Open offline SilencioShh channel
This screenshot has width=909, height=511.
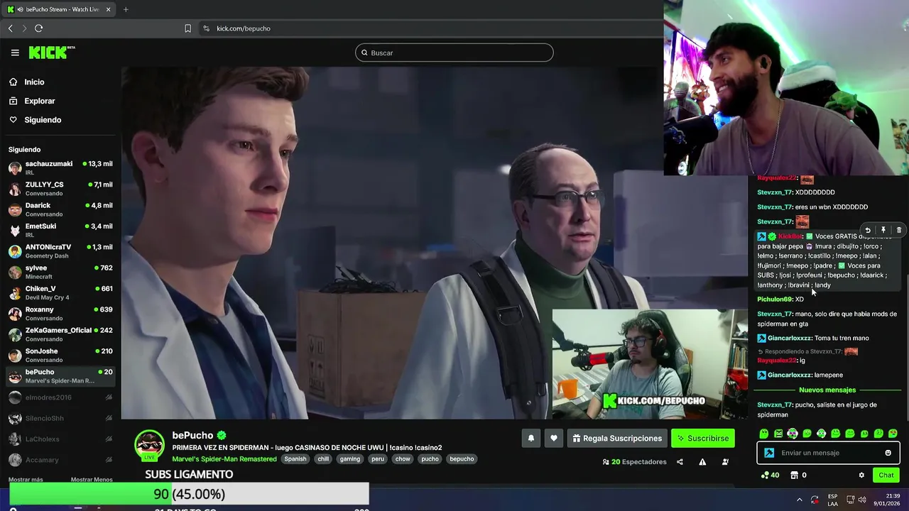click(x=60, y=419)
